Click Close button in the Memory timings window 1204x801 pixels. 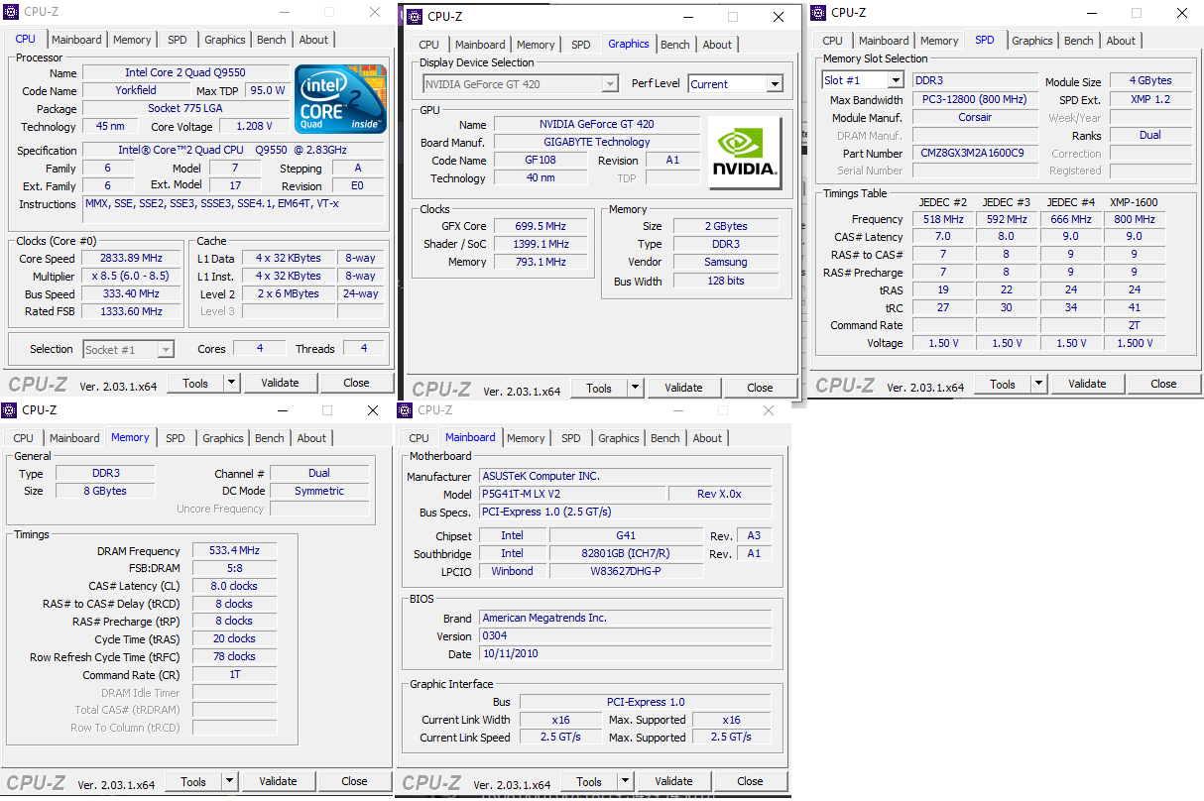(354, 781)
